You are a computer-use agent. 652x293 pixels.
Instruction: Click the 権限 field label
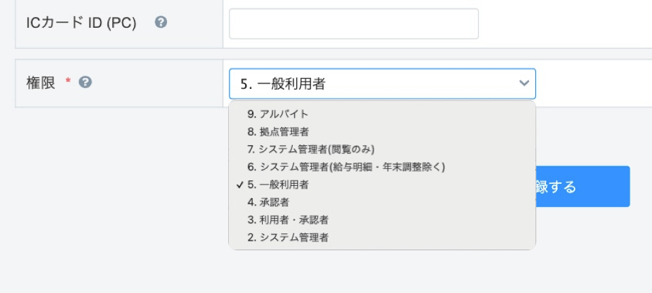point(41,83)
